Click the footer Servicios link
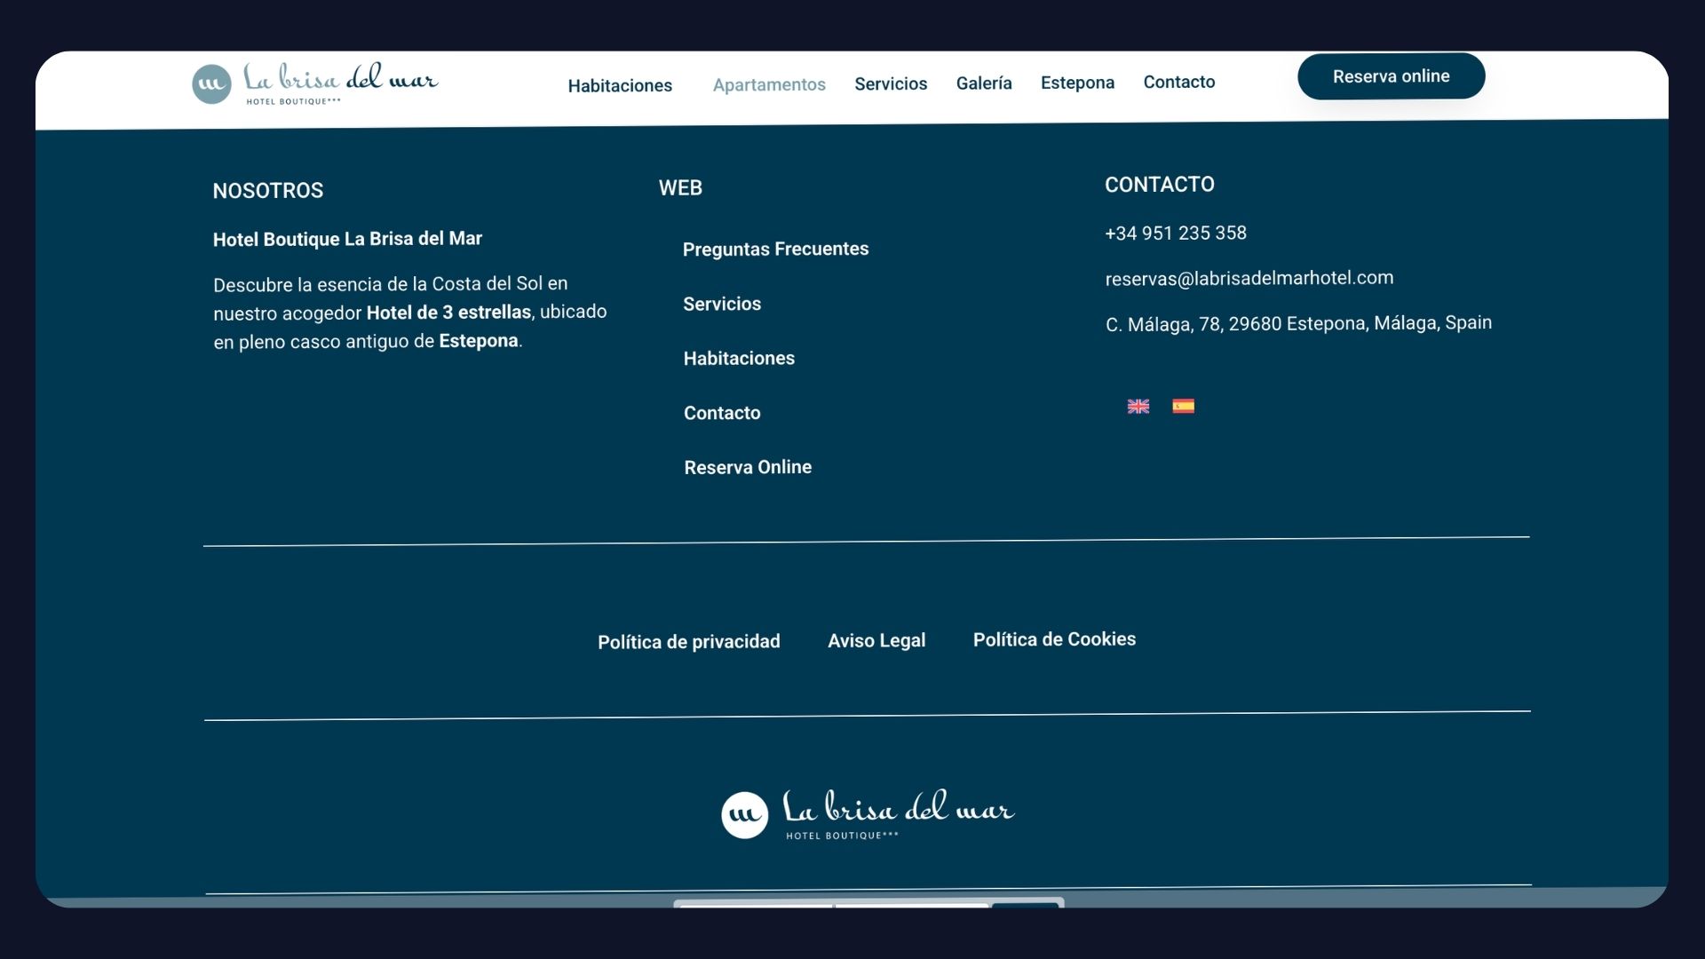The width and height of the screenshot is (1705, 959). point(722,304)
